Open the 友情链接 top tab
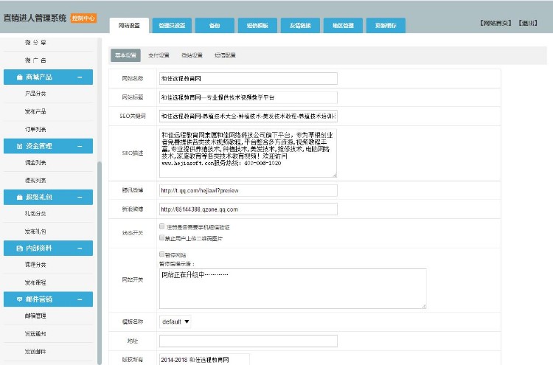The height and width of the screenshot is (365, 553). [300, 25]
